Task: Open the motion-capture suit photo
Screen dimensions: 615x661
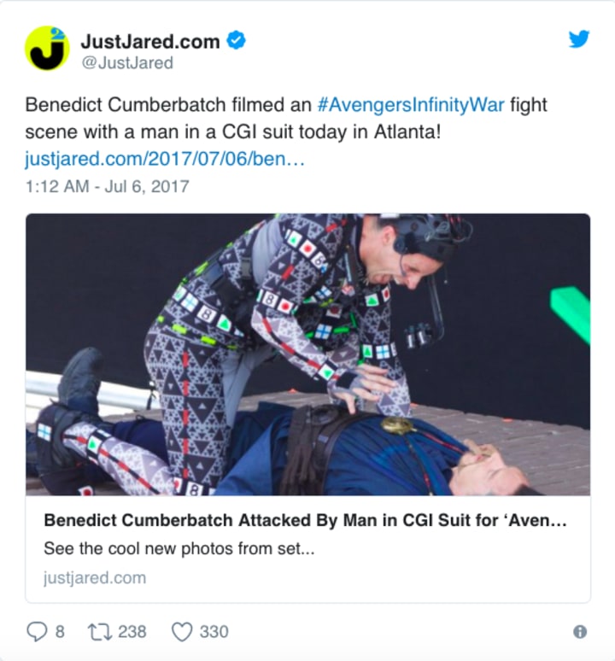Action: coord(307,354)
